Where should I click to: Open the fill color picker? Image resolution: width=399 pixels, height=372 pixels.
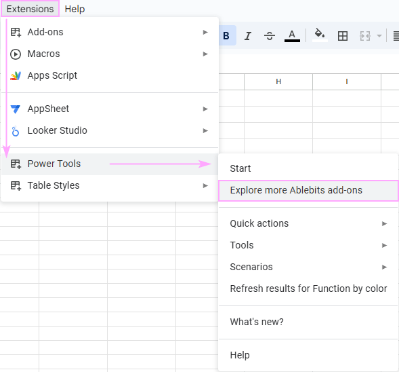[x=320, y=36]
